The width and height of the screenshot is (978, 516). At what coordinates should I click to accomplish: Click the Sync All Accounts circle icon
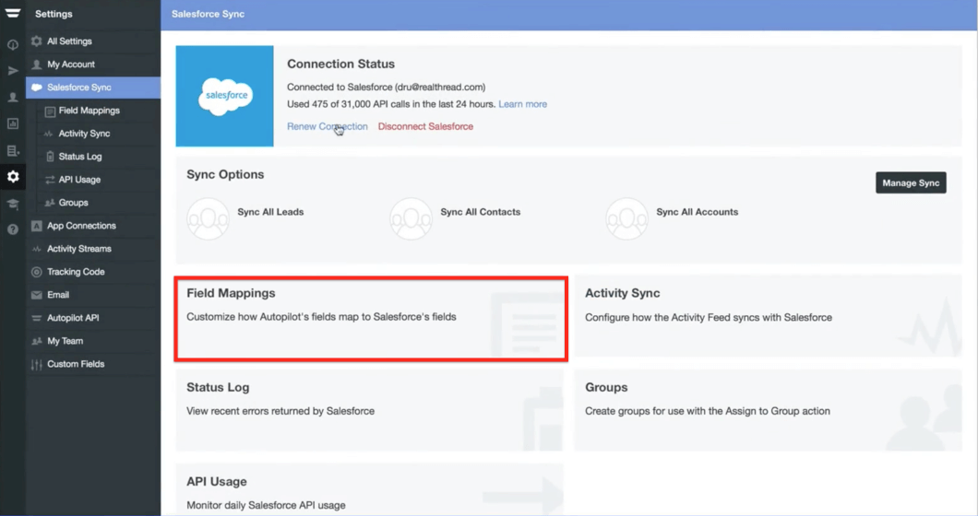[626, 218]
